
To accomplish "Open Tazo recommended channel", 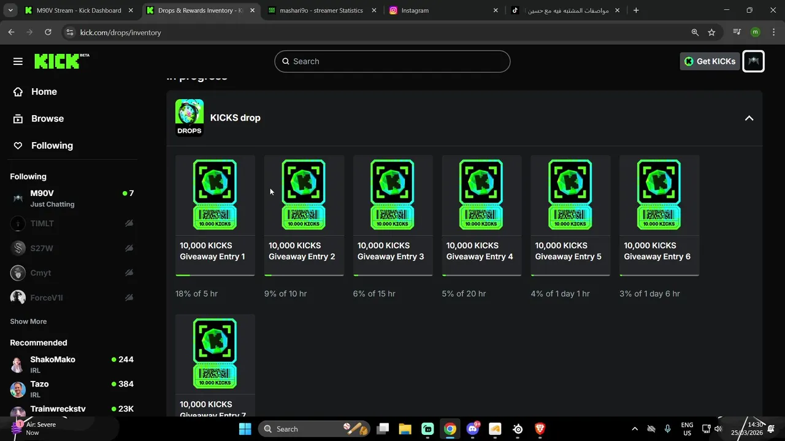I will click(x=74, y=389).
